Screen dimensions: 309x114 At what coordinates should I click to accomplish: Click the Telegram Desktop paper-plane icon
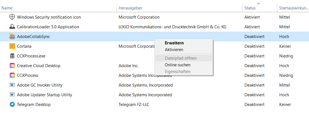point(12,105)
